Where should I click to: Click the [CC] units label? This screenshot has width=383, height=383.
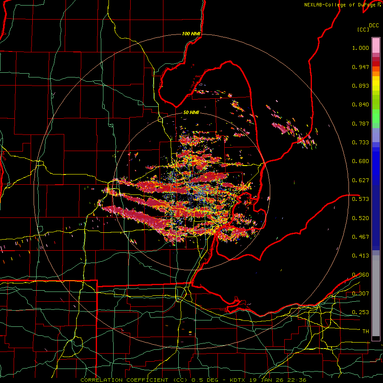pos(363,29)
